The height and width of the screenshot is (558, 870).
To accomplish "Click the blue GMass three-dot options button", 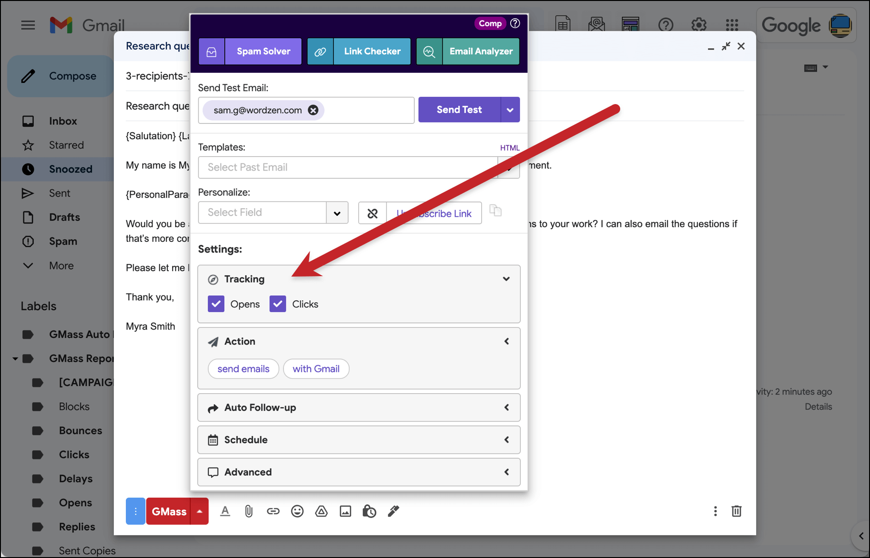I will 136,511.
